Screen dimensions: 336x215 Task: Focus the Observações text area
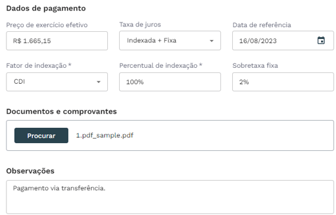click(x=170, y=197)
